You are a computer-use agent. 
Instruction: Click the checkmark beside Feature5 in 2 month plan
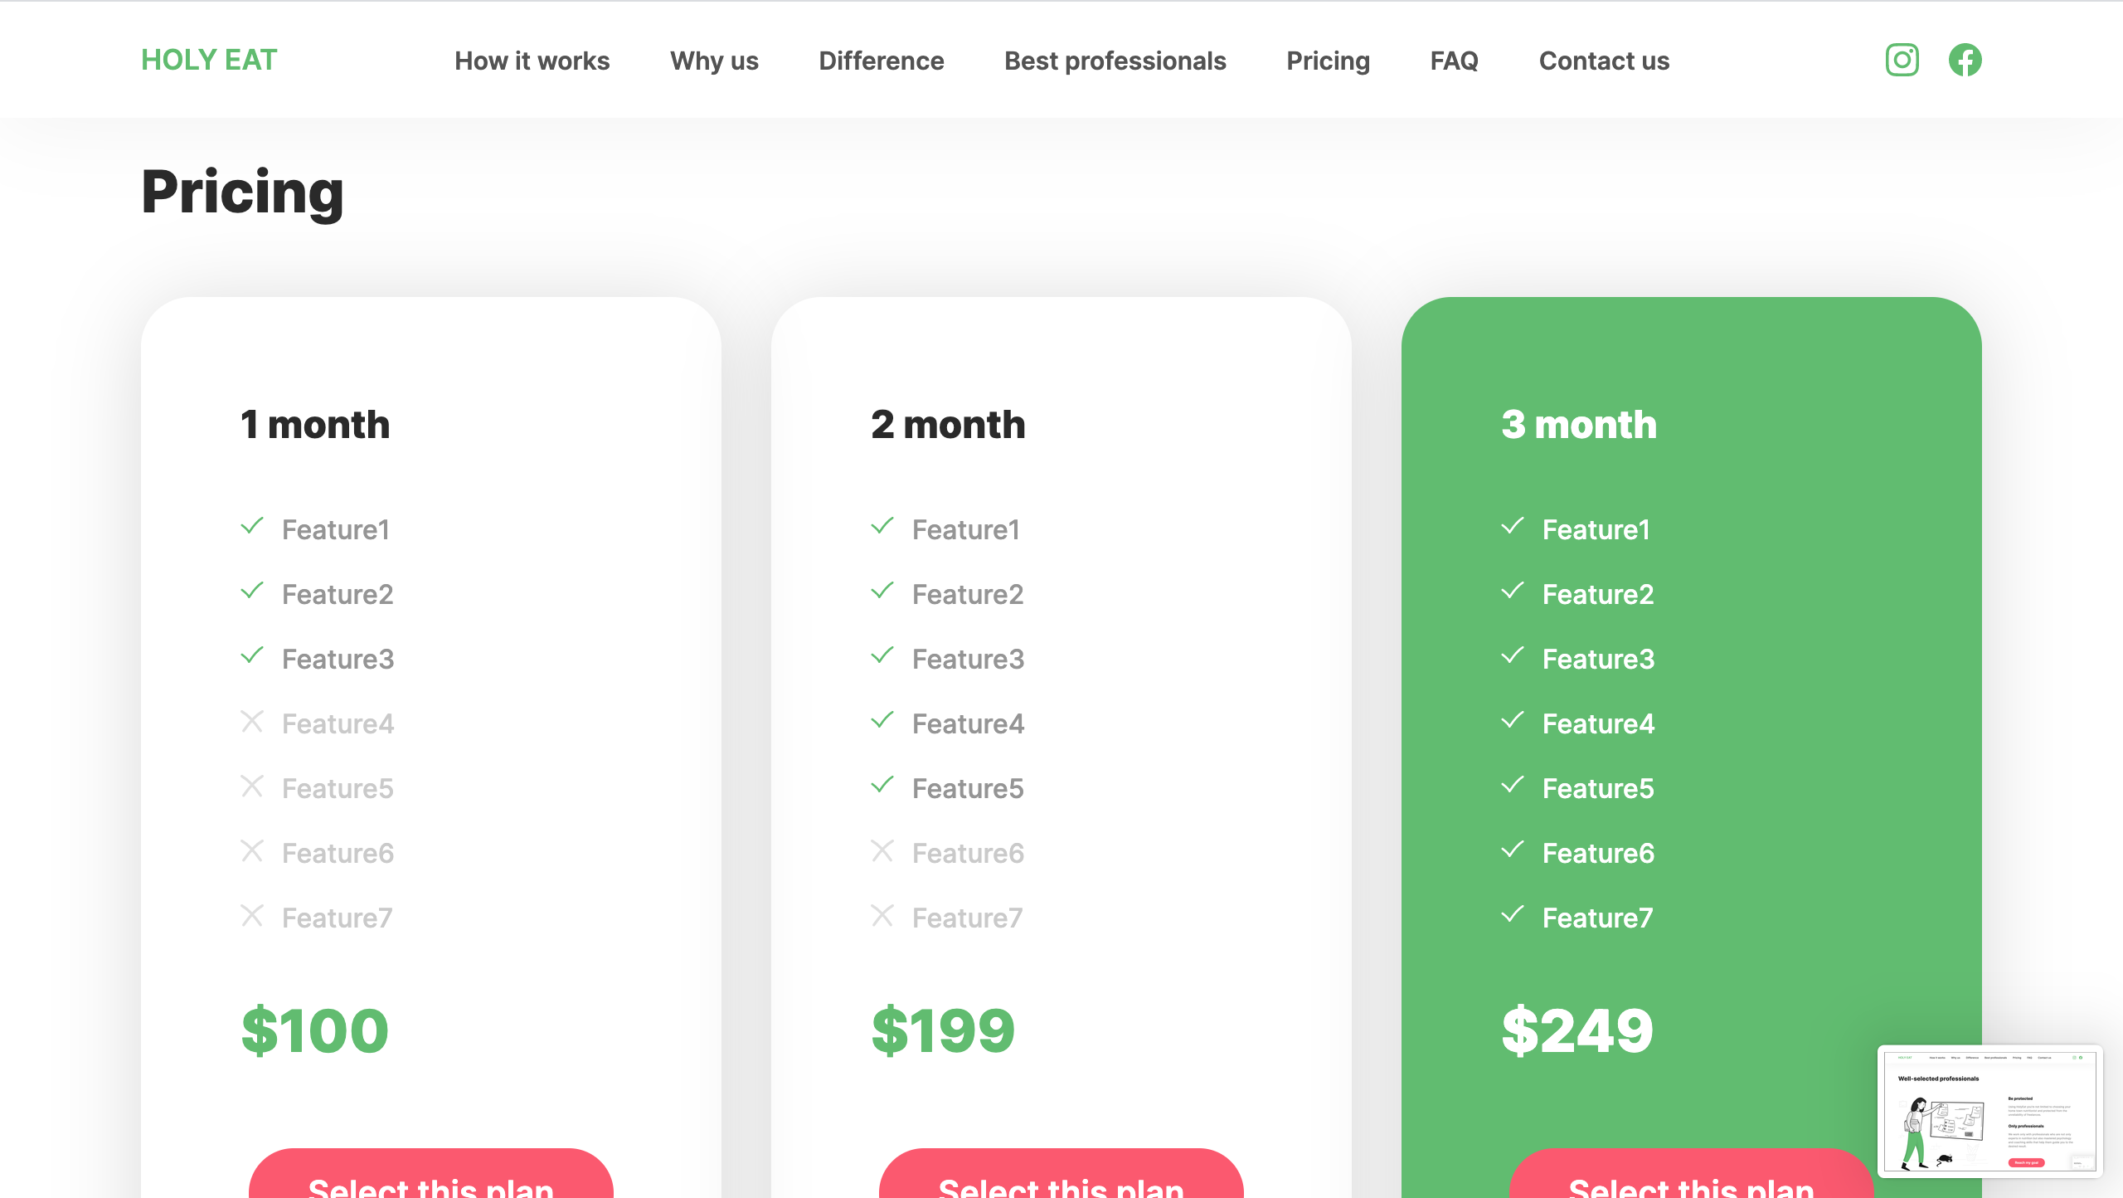(882, 786)
